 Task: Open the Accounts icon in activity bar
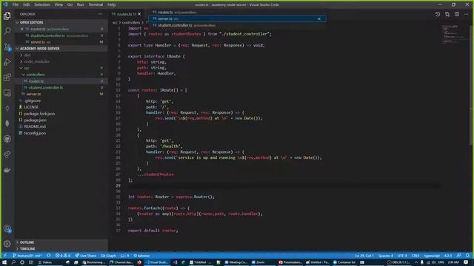point(7,228)
